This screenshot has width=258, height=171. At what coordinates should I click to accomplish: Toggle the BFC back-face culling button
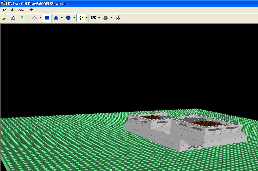93,18
